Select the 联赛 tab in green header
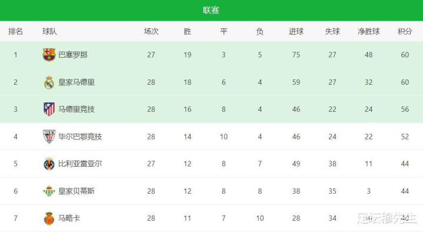 coord(211,10)
